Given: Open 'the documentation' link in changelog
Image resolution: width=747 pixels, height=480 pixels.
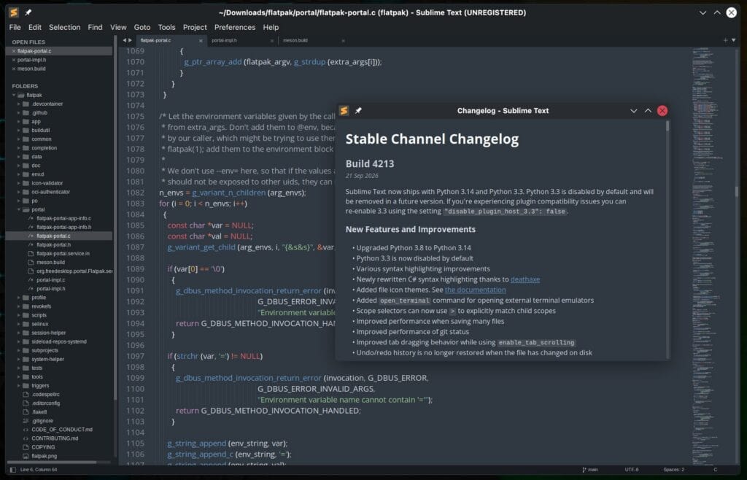Looking at the screenshot, I should pyautogui.click(x=475, y=290).
